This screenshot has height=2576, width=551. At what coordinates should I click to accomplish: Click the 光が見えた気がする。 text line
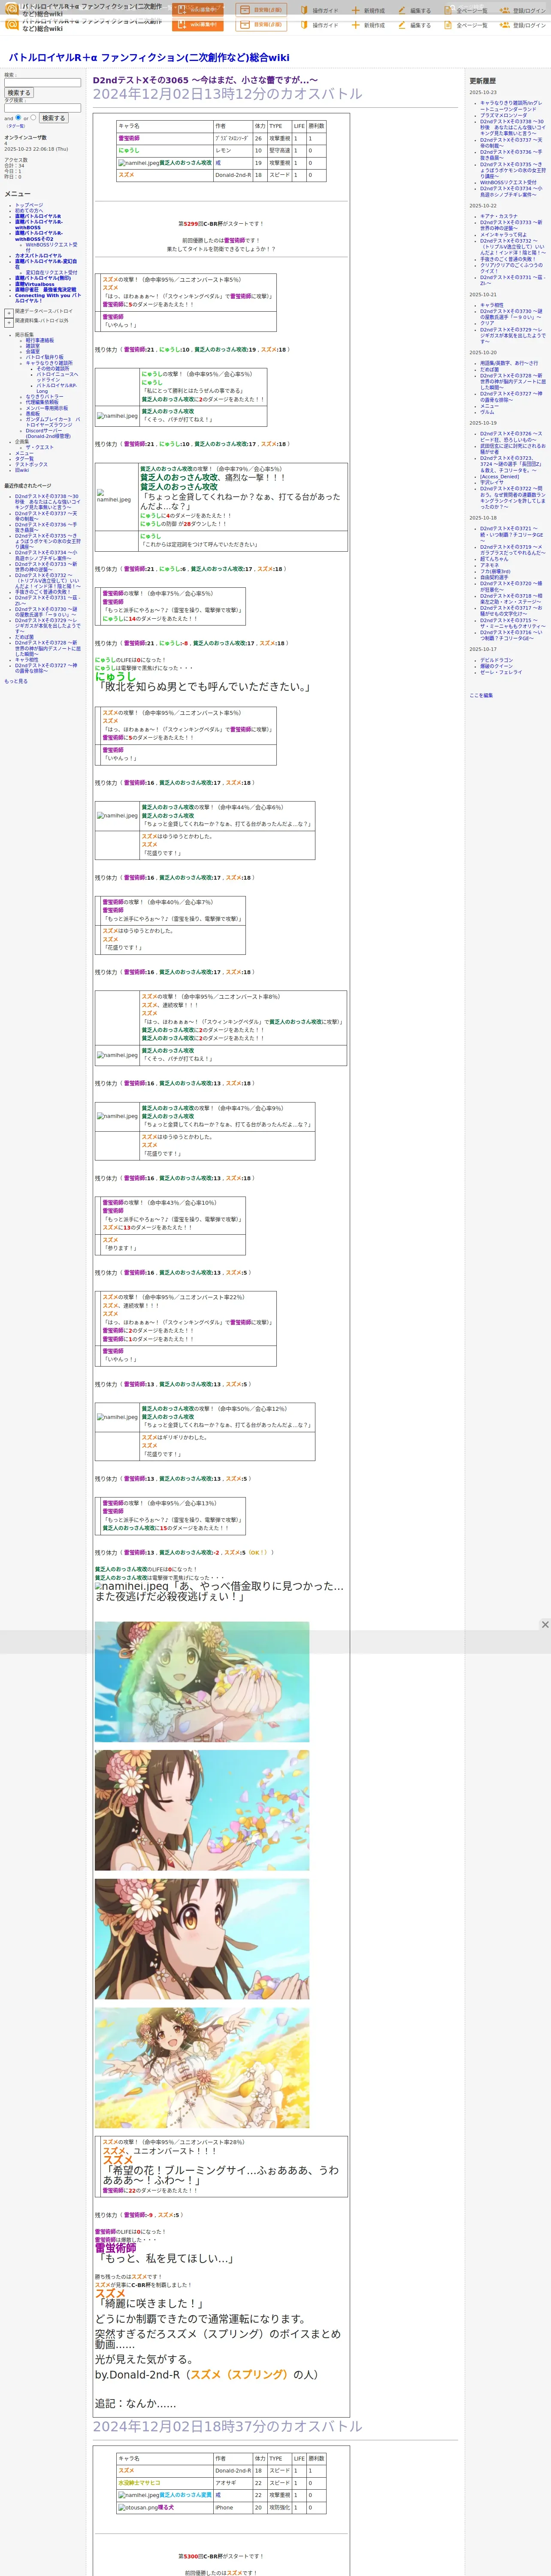point(144,2360)
